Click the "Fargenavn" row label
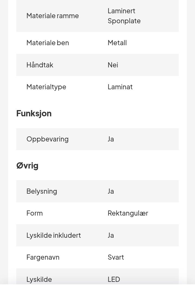 point(43,257)
